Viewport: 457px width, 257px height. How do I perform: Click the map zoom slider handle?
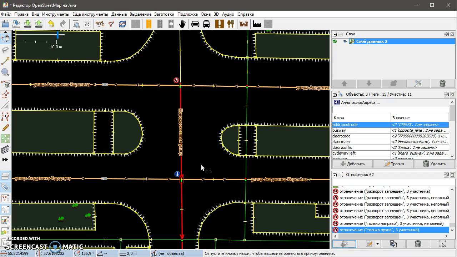click(x=57, y=35)
